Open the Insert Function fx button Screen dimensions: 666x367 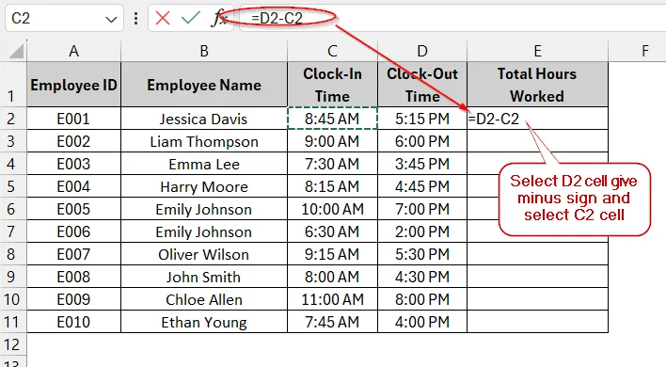pyautogui.click(x=219, y=18)
